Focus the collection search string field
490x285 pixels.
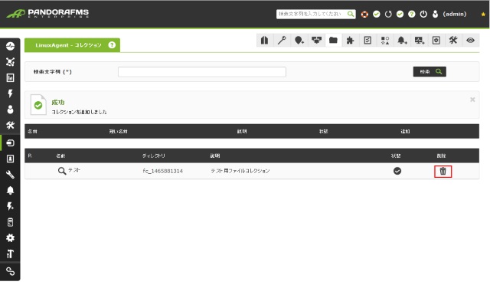(202, 72)
